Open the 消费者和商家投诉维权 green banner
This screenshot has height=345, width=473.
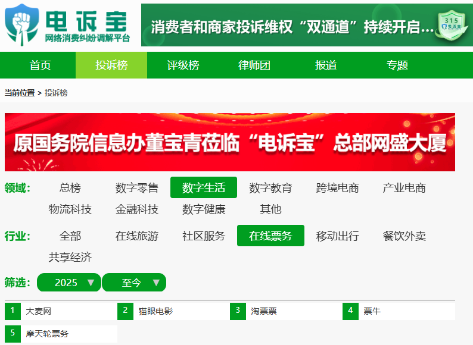(307, 25)
